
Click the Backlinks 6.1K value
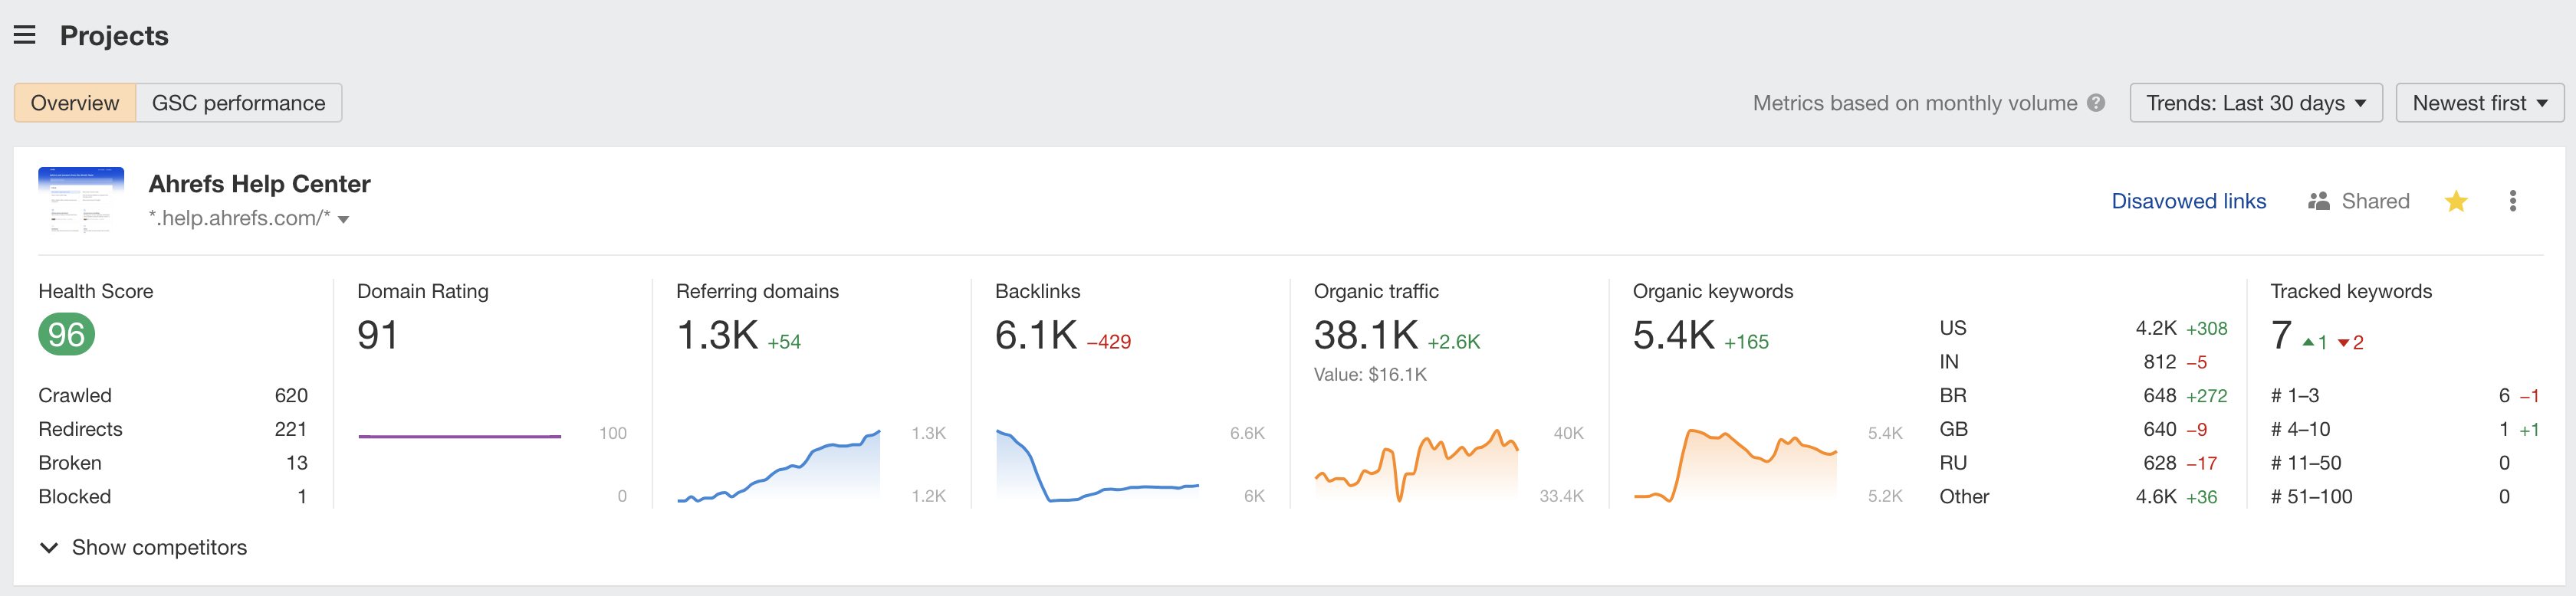click(x=1035, y=336)
